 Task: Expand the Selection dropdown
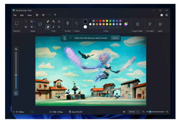tap(17, 27)
